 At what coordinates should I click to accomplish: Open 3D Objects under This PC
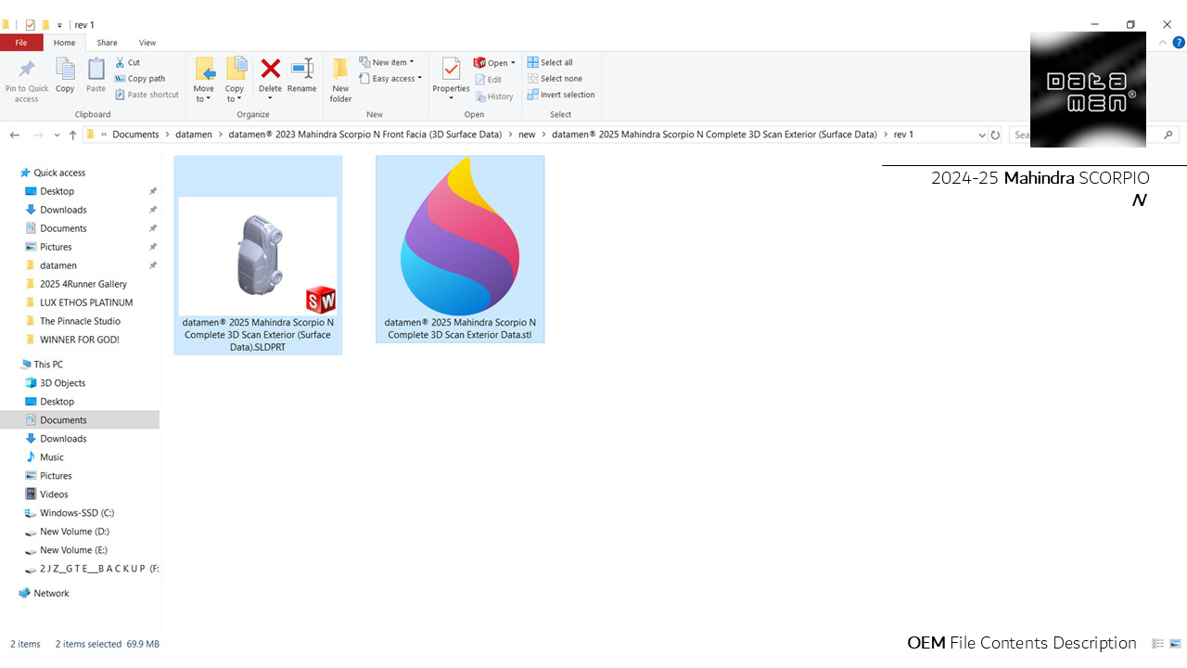62,383
